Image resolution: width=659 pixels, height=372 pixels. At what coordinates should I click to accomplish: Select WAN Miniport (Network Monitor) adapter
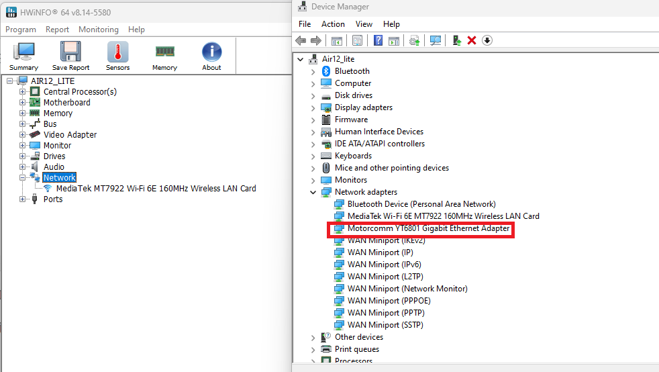(x=407, y=289)
